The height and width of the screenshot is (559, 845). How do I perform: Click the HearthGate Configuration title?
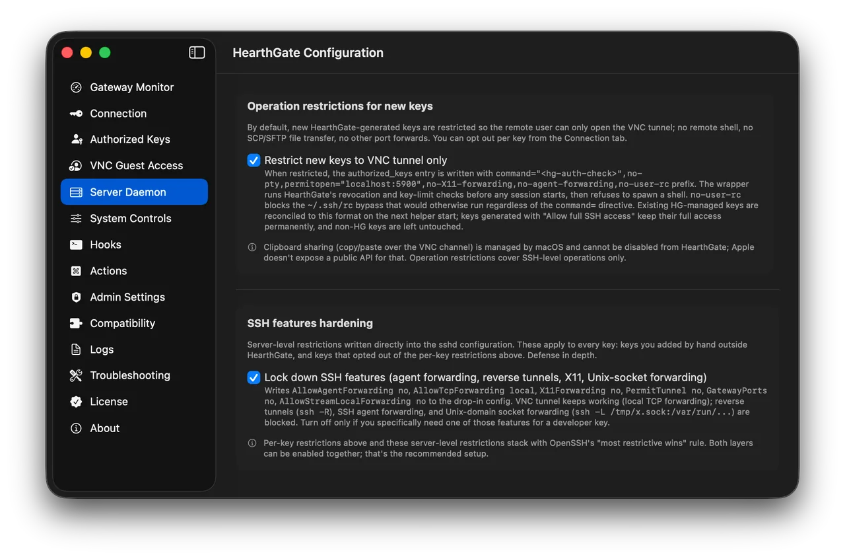click(308, 53)
